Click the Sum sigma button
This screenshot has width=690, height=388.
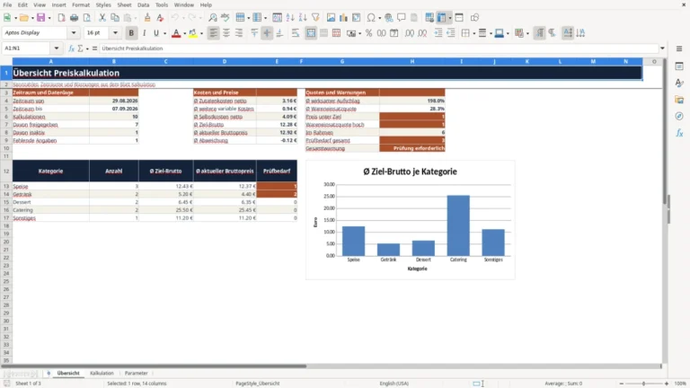(x=80, y=48)
